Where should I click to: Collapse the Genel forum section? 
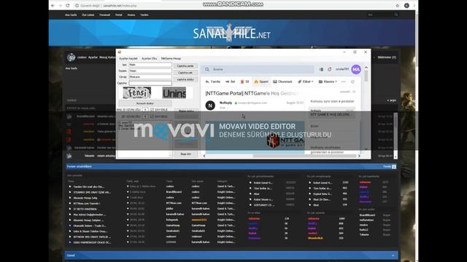pos(393,255)
